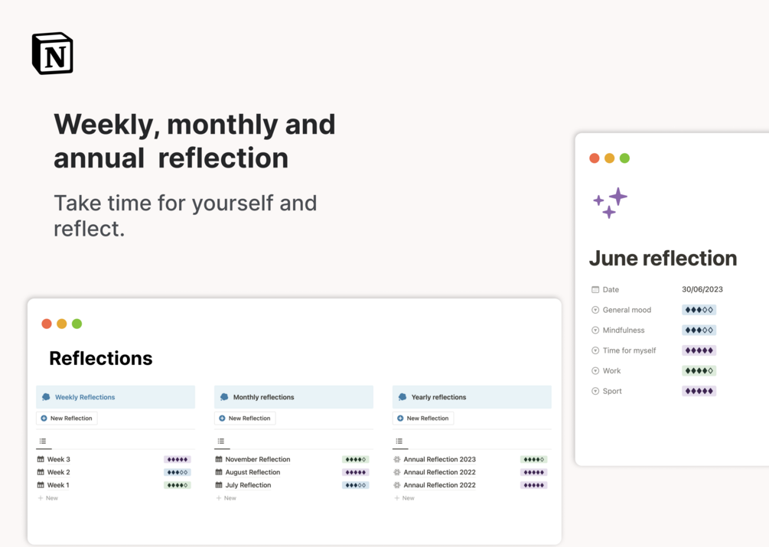This screenshot has width=769, height=547.
Task: Click the Yearly reflections speech bubble icon
Action: pos(402,397)
